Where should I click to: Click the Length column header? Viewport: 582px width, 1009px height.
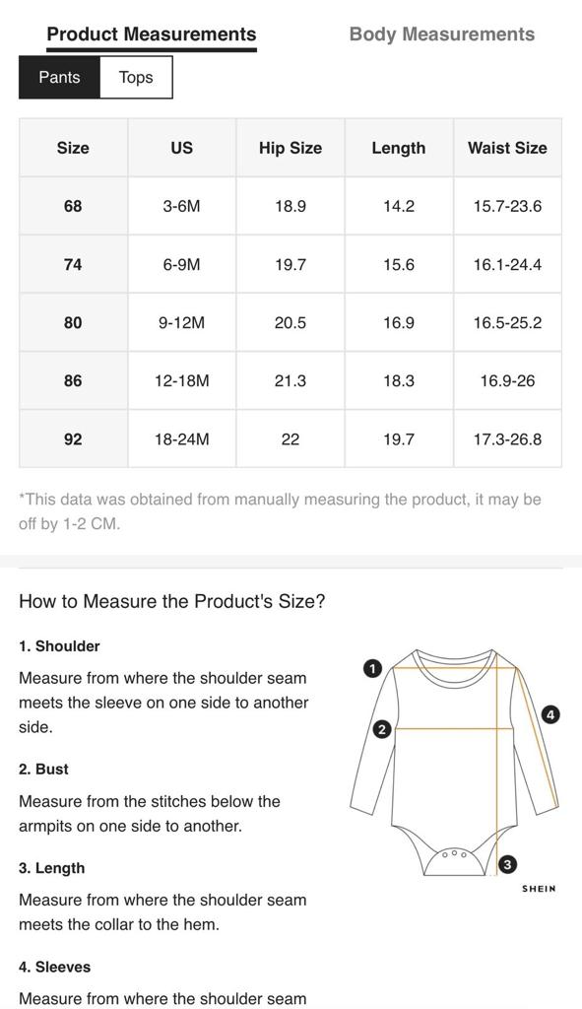(399, 148)
